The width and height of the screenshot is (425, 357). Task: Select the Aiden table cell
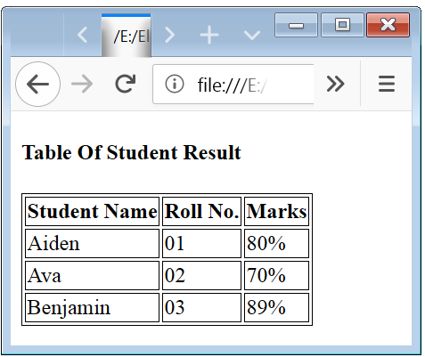(93, 243)
